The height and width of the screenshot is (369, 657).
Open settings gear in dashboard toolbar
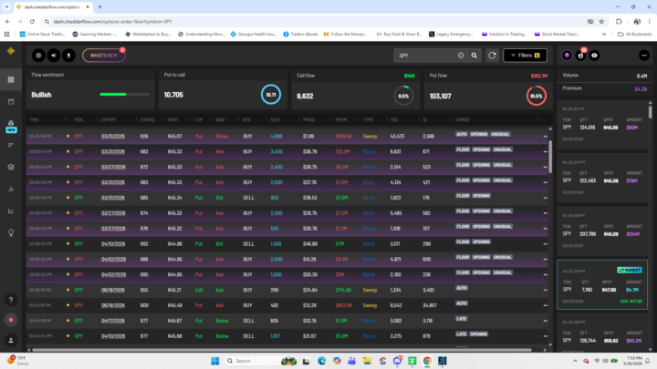point(38,56)
